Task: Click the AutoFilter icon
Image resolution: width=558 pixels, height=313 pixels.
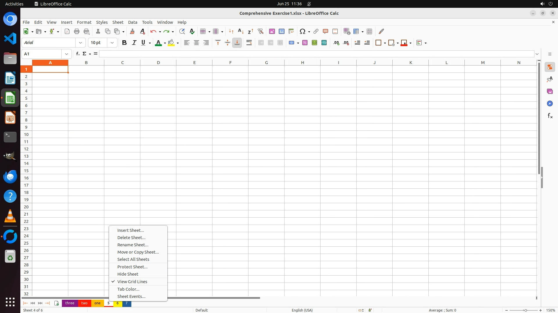Action: [260, 31]
